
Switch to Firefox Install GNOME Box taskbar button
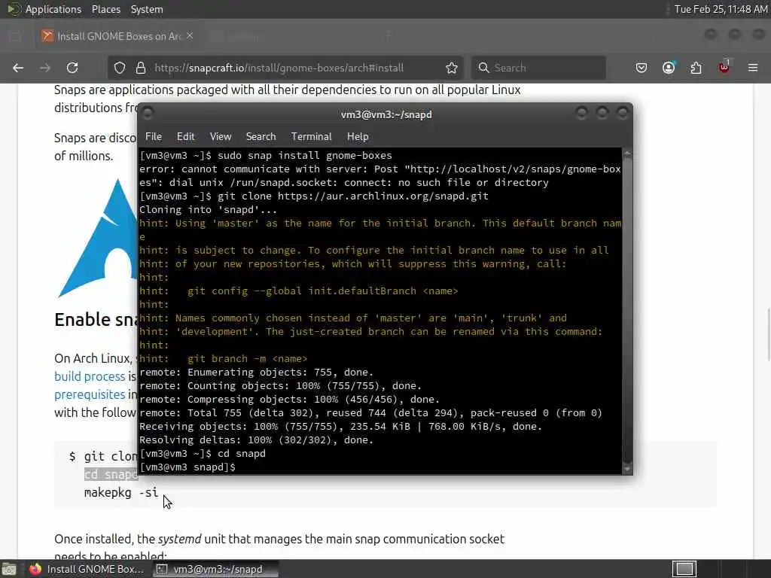click(x=86, y=569)
